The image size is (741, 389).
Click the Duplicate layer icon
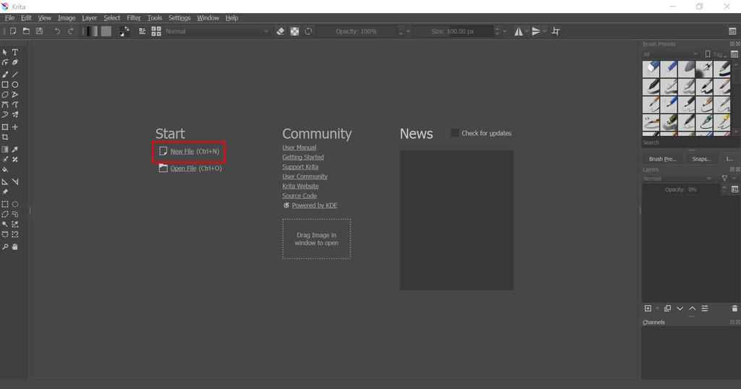(x=667, y=308)
